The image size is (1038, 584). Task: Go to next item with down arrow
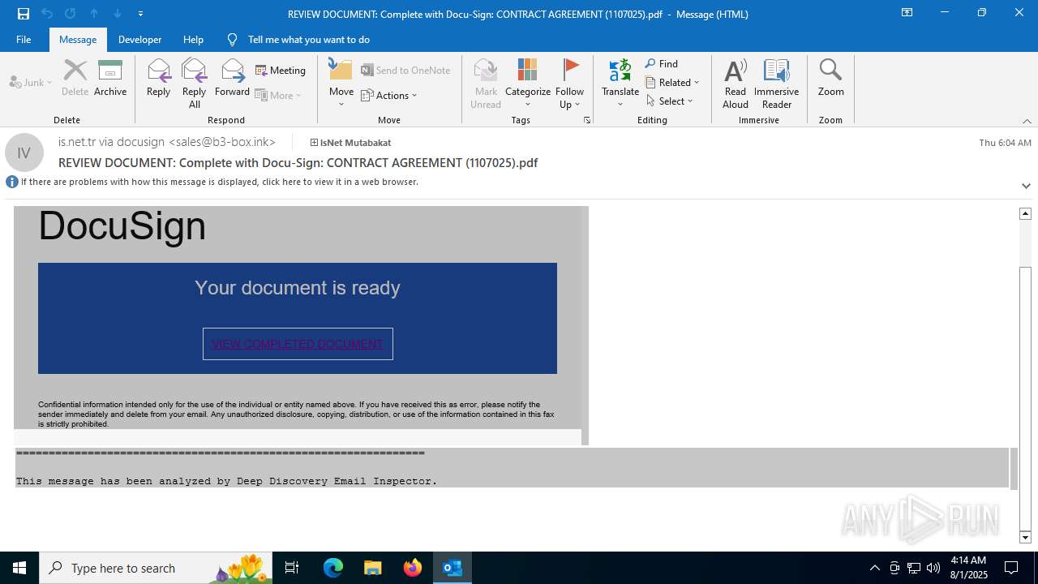tap(118, 13)
